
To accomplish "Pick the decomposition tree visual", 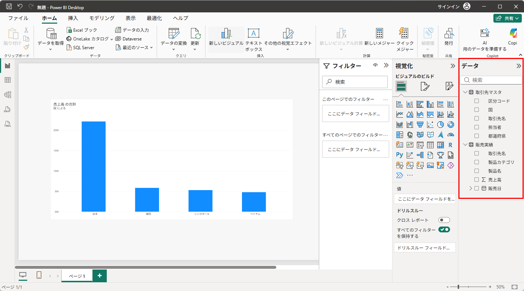I will (420, 155).
